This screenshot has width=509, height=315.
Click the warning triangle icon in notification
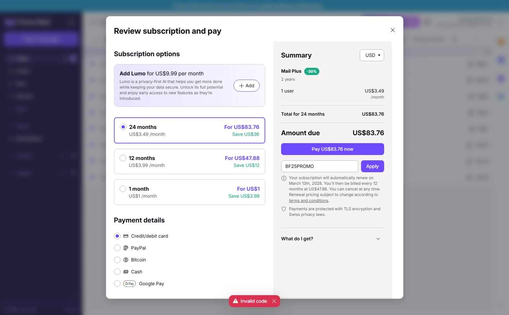(236, 301)
